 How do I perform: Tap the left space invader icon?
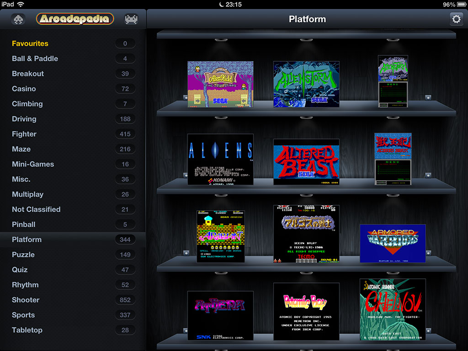[x=18, y=19]
